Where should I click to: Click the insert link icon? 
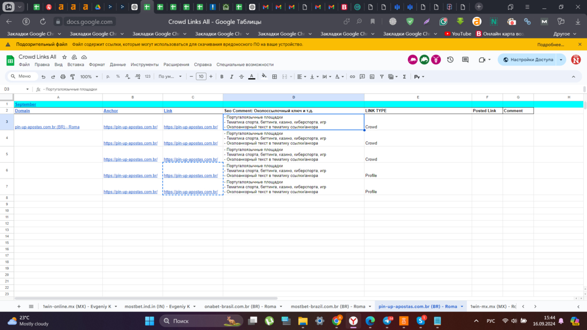[x=352, y=77]
